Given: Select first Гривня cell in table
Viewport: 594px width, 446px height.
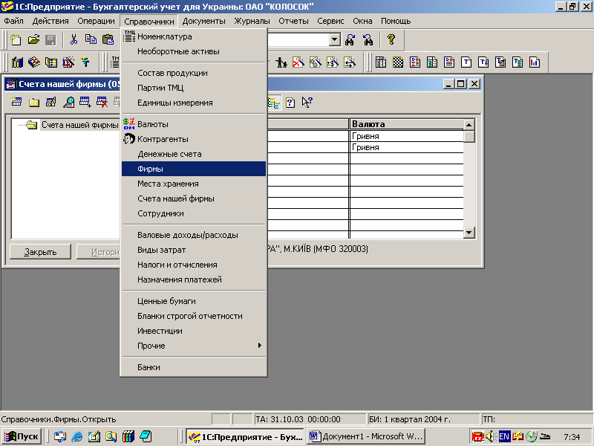Looking at the screenshot, I should (406, 136).
